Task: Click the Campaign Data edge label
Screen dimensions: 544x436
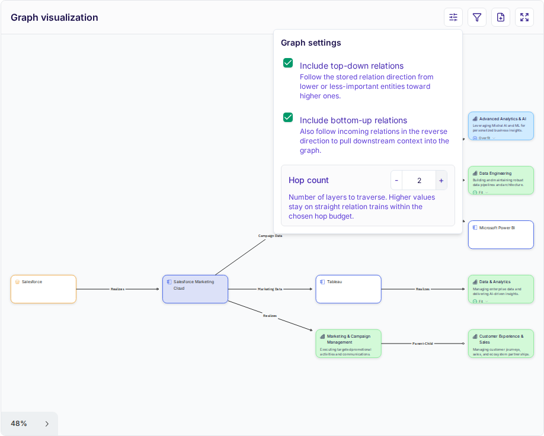Action: (270, 236)
